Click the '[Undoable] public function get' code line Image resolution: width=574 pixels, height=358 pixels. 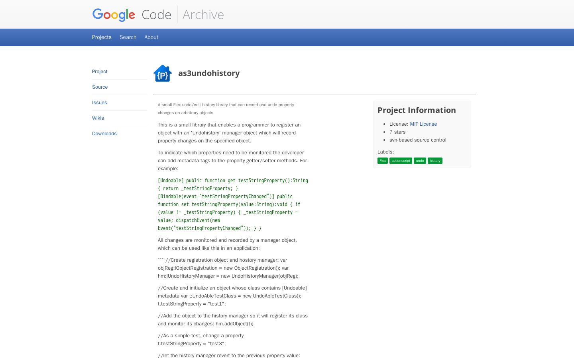pos(233,181)
